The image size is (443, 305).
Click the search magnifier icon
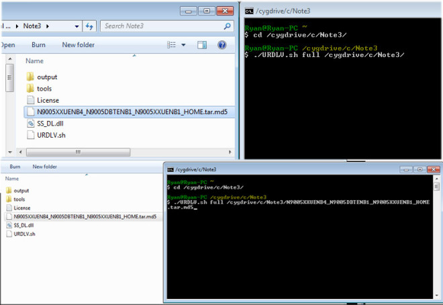[x=227, y=26]
